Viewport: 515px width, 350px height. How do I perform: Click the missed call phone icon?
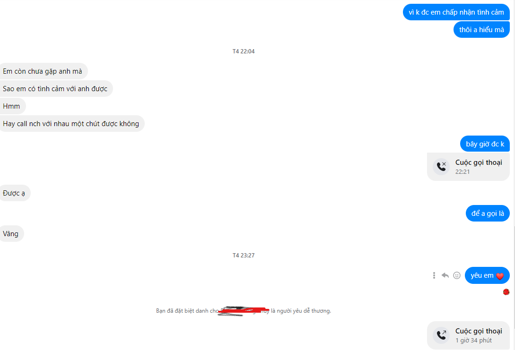(441, 167)
